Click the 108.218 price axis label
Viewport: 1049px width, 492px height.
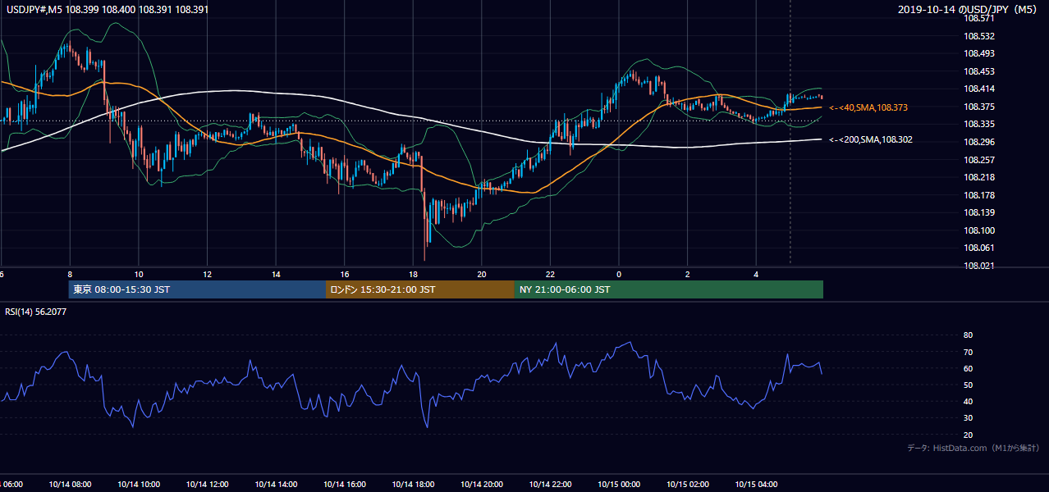980,177
